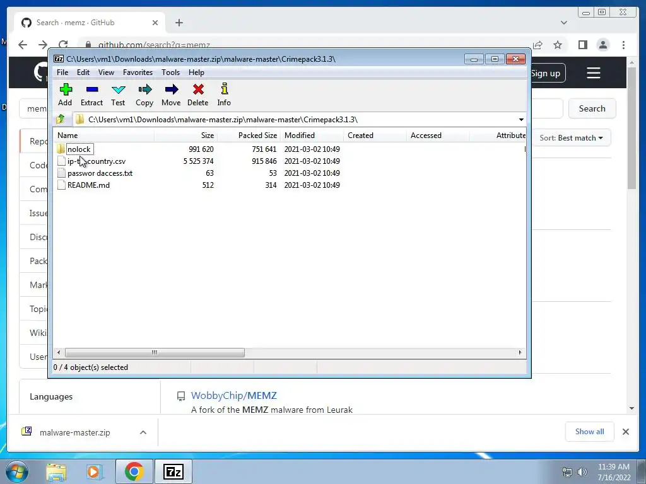The image size is (646, 484).
Task: Click the Chrome address bar URL
Action: coord(154,45)
